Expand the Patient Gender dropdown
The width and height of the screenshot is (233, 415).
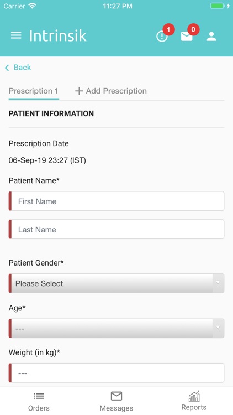pyautogui.click(x=116, y=283)
